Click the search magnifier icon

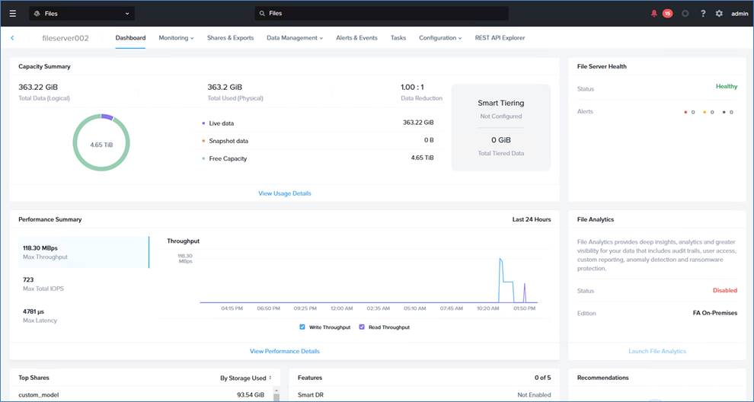(x=262, y=14)
